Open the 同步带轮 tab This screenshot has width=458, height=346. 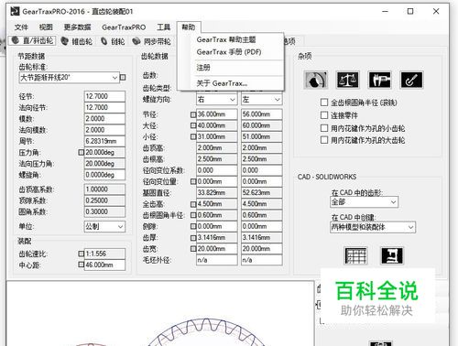coord(151,41)
